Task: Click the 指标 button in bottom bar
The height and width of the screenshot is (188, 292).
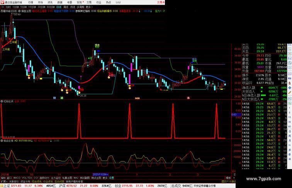Action: coord(3,178)
